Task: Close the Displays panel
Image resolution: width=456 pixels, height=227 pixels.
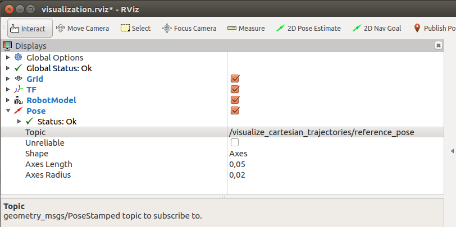Action: pos(438,45)
